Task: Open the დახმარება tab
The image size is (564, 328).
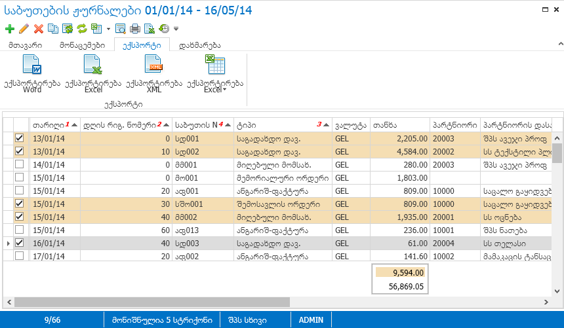Action: tap(199, 45)
